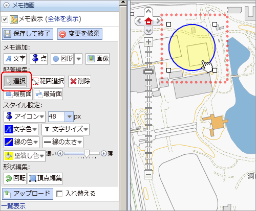Open the 一覧表示 list view link

[x=14, y=206]
